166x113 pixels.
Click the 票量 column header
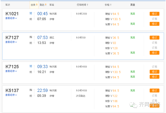133,5
